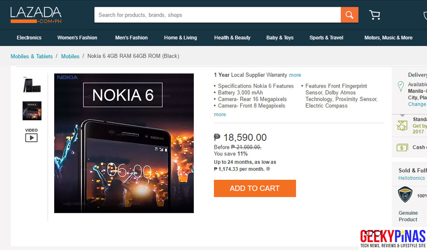Click the delivery location pin icon
This screenshot has width=427, height=250.
tap(401, 86)
